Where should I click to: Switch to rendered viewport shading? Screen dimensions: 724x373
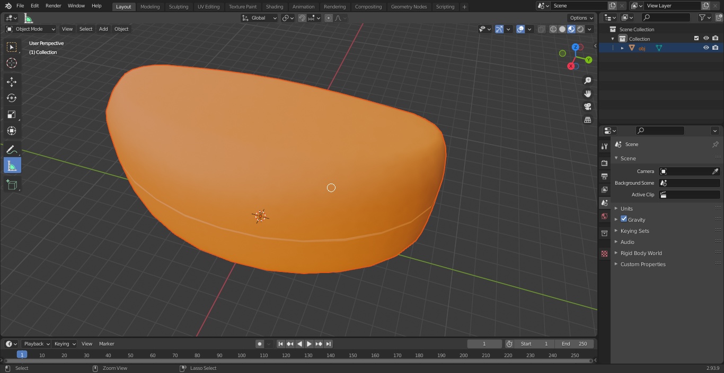(x=580, y=29)
